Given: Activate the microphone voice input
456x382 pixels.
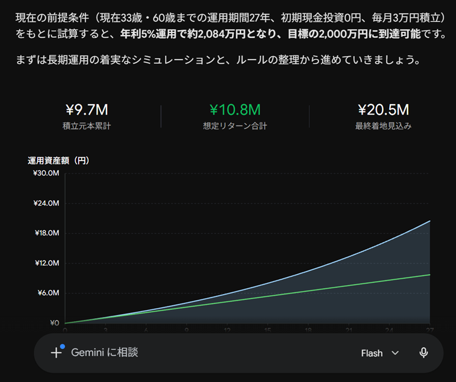Looking at the screenshot, I should tap(423, 352).
